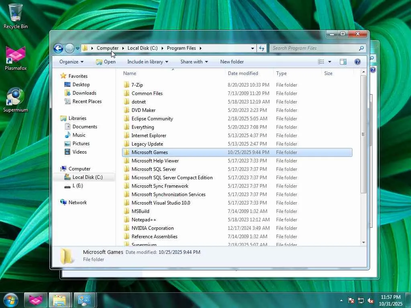This screenshot has height=308, width=411.
Task: Select Local Disk (C:) in the breadcrumb
Action: [142, 48]
